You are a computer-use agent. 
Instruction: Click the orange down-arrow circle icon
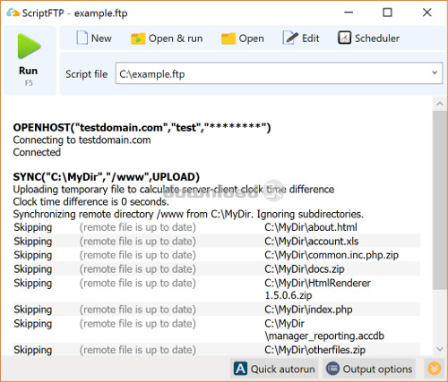click(434, 369)
